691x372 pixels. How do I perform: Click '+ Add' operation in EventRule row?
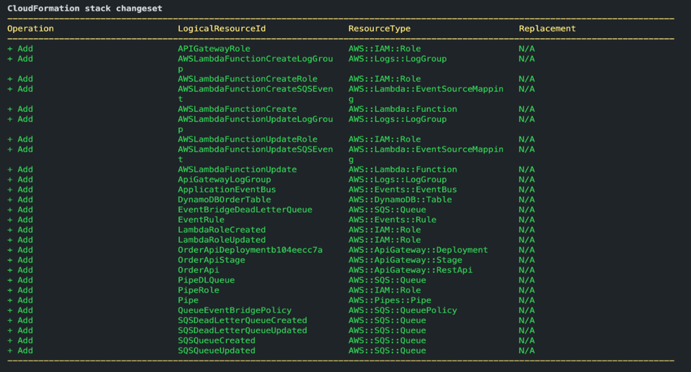[x=20, y=220]
